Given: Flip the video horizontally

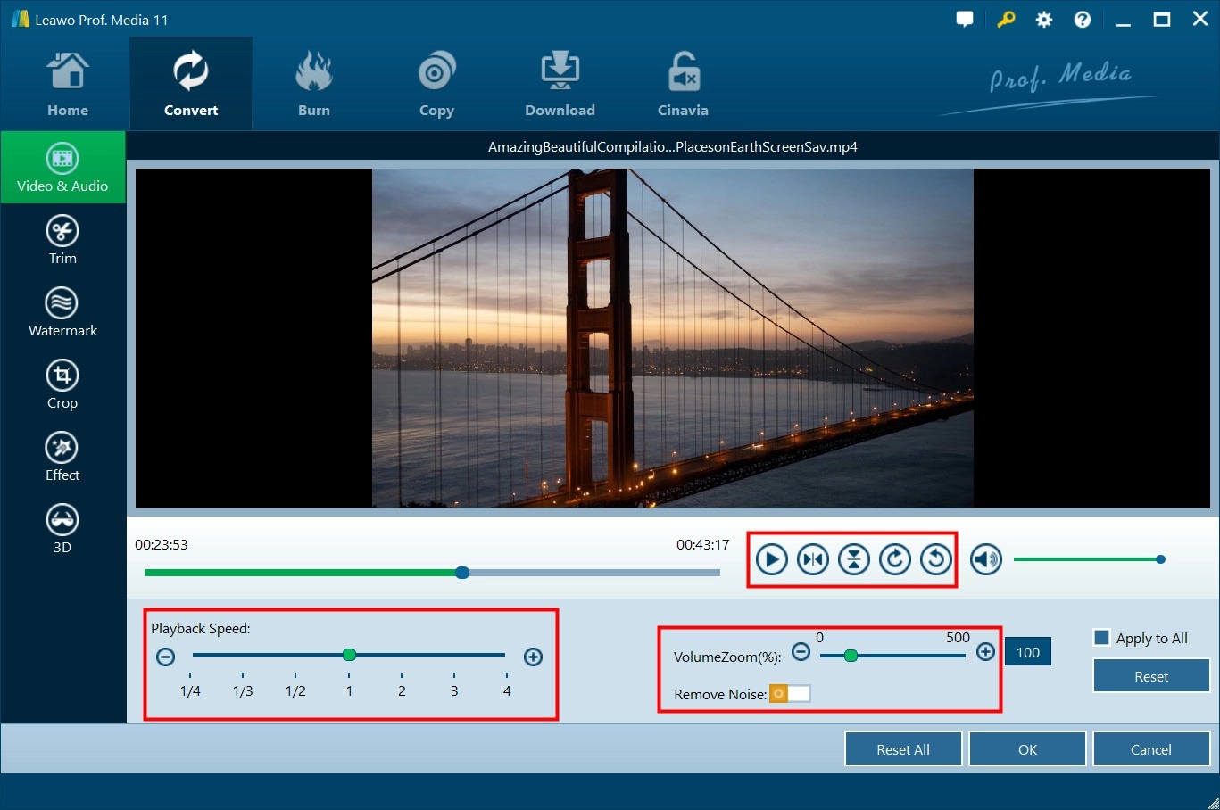Looking at the screenshot, I should click(x=813, y=559).
